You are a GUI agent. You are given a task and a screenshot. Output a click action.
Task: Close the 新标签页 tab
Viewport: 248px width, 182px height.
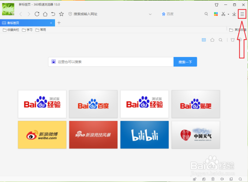[x=51, y=23]
